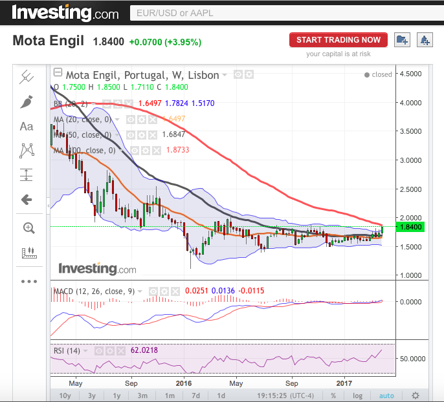Screen dimensions: 444x402
Task: Toggle percentage (%) scale
Action: tap(333, 396)
